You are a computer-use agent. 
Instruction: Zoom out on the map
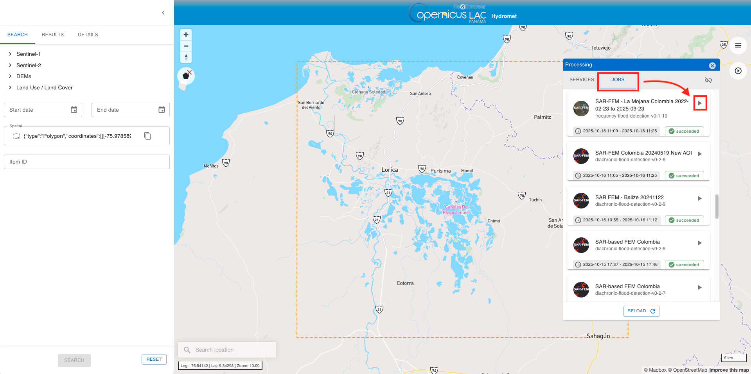pyautogui.click(x=186, y=46)
